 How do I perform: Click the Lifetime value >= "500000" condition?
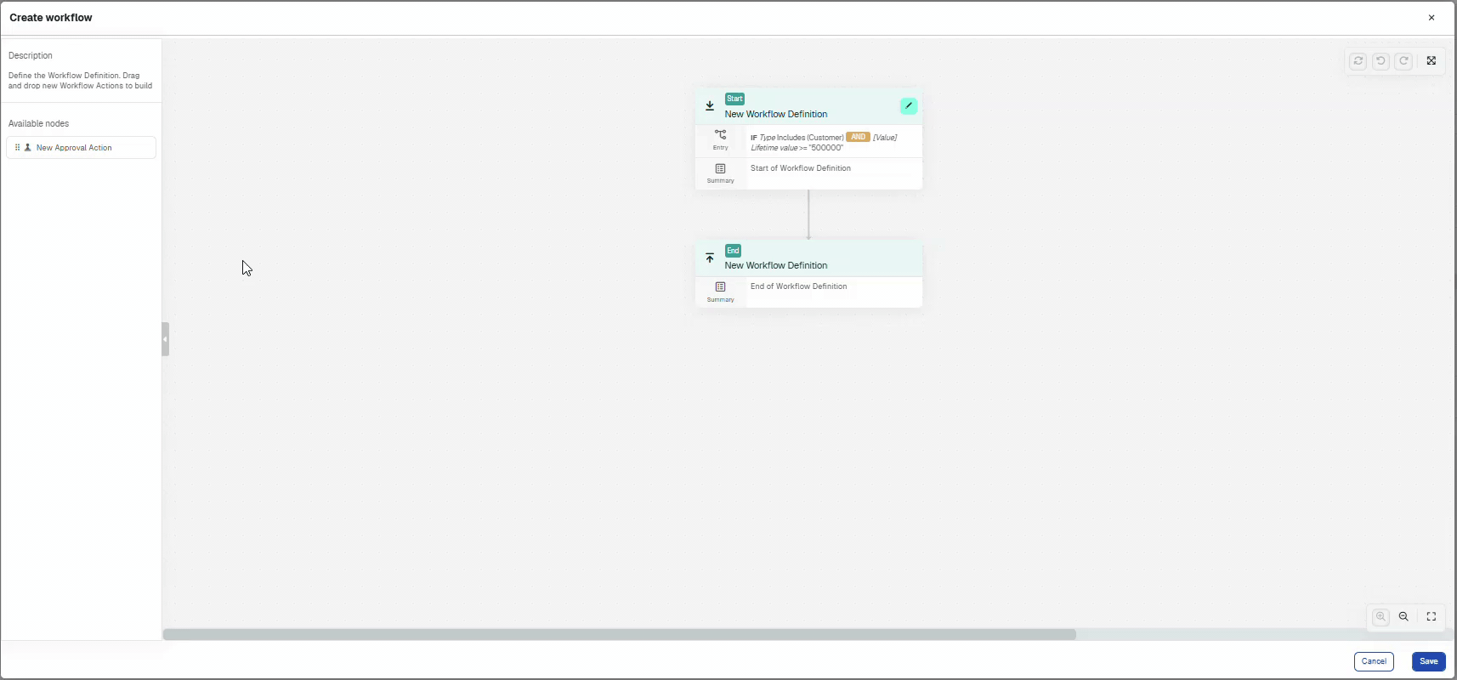click(x=797, y=148)
